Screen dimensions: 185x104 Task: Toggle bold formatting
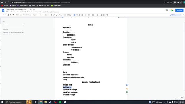(51, 15)
